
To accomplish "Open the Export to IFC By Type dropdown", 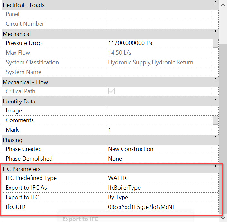I will [x=159, y=197].
